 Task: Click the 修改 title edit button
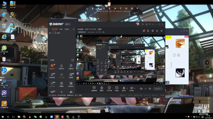(100, 29)
